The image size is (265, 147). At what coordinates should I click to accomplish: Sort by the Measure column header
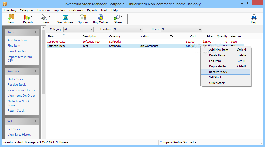coord(237,36)
